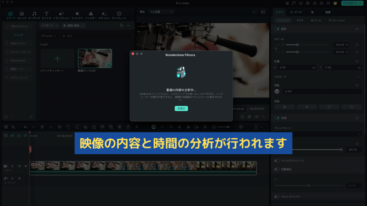Click the stopwatch speed icon in timeline toolbar
367x206 pixels.
(128, 127)
